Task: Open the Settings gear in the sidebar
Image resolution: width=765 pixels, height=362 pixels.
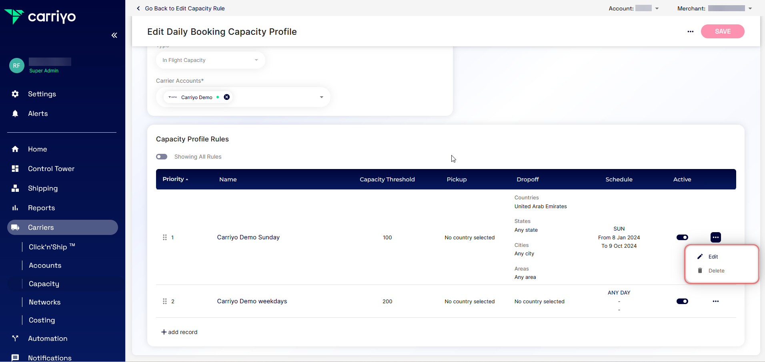Action: point(15,94)
